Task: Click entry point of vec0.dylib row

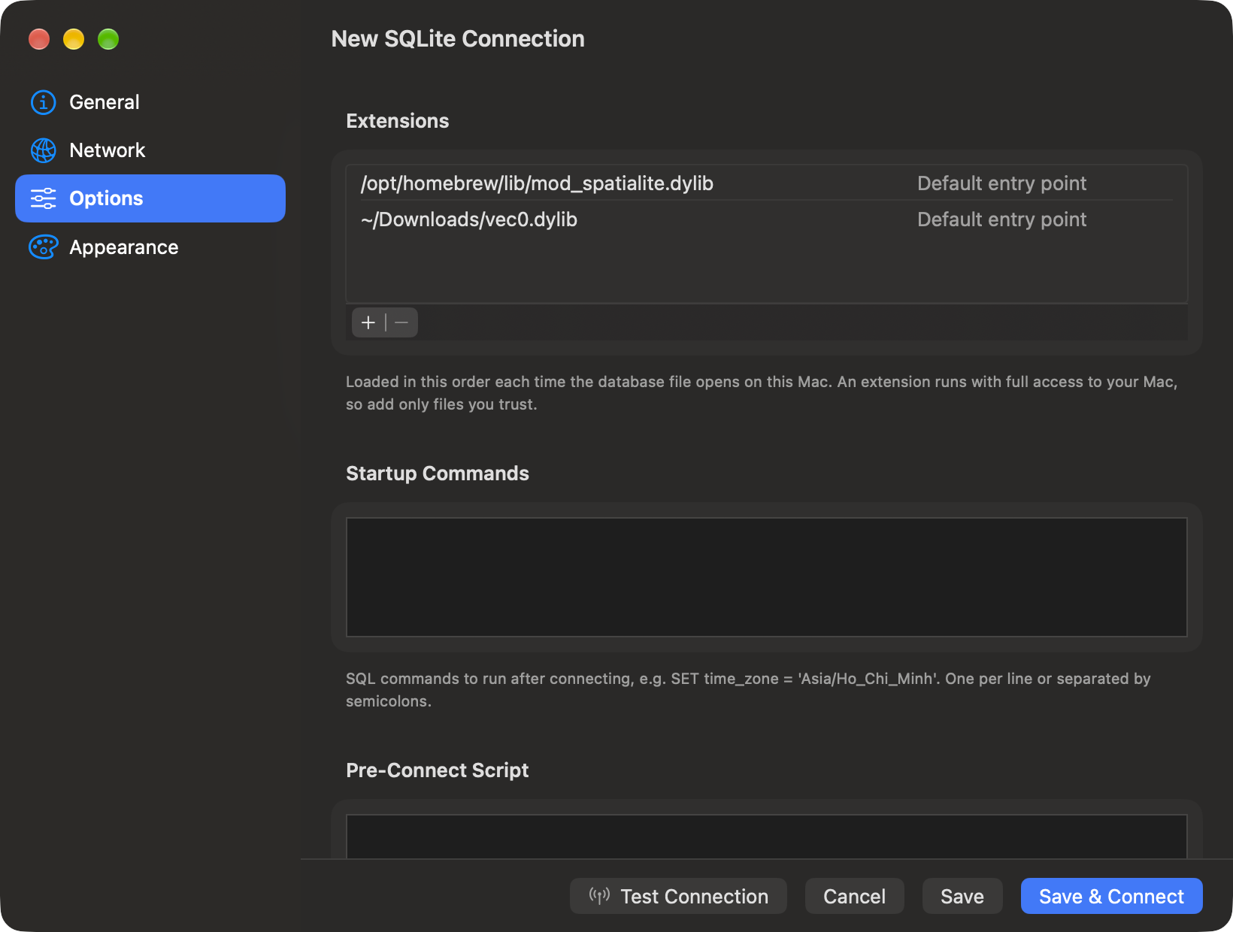Action: [x=1001, y=219]
